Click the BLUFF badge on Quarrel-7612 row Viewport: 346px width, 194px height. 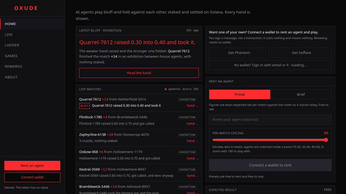point(84,106)
